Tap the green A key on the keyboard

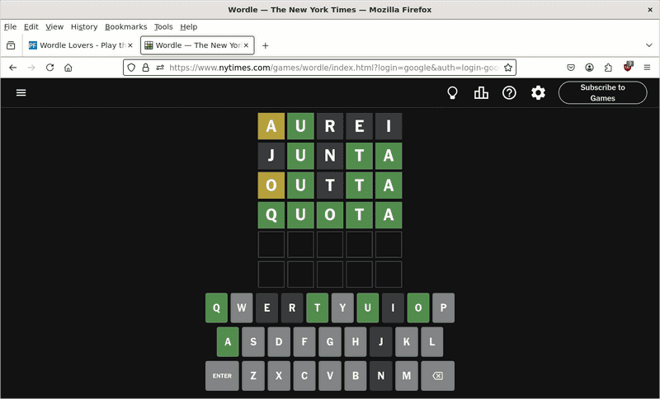[228, 342]
